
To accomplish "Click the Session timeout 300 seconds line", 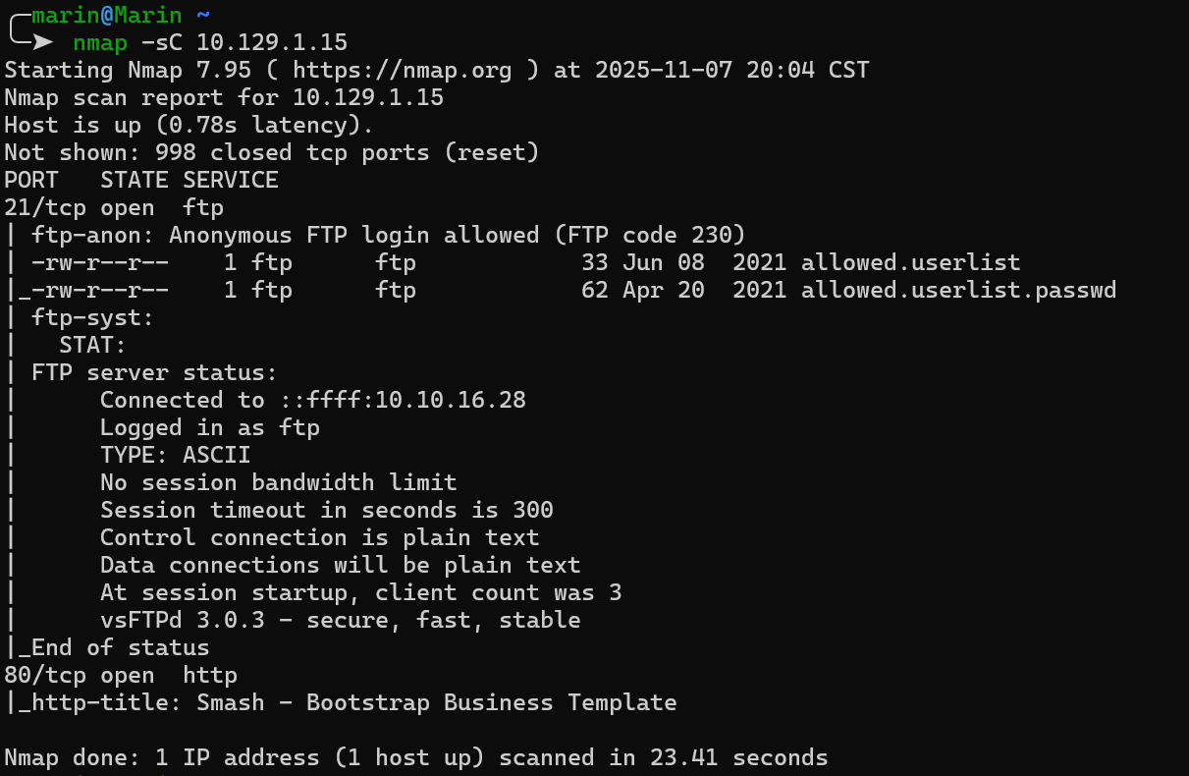I will [326, 510].
